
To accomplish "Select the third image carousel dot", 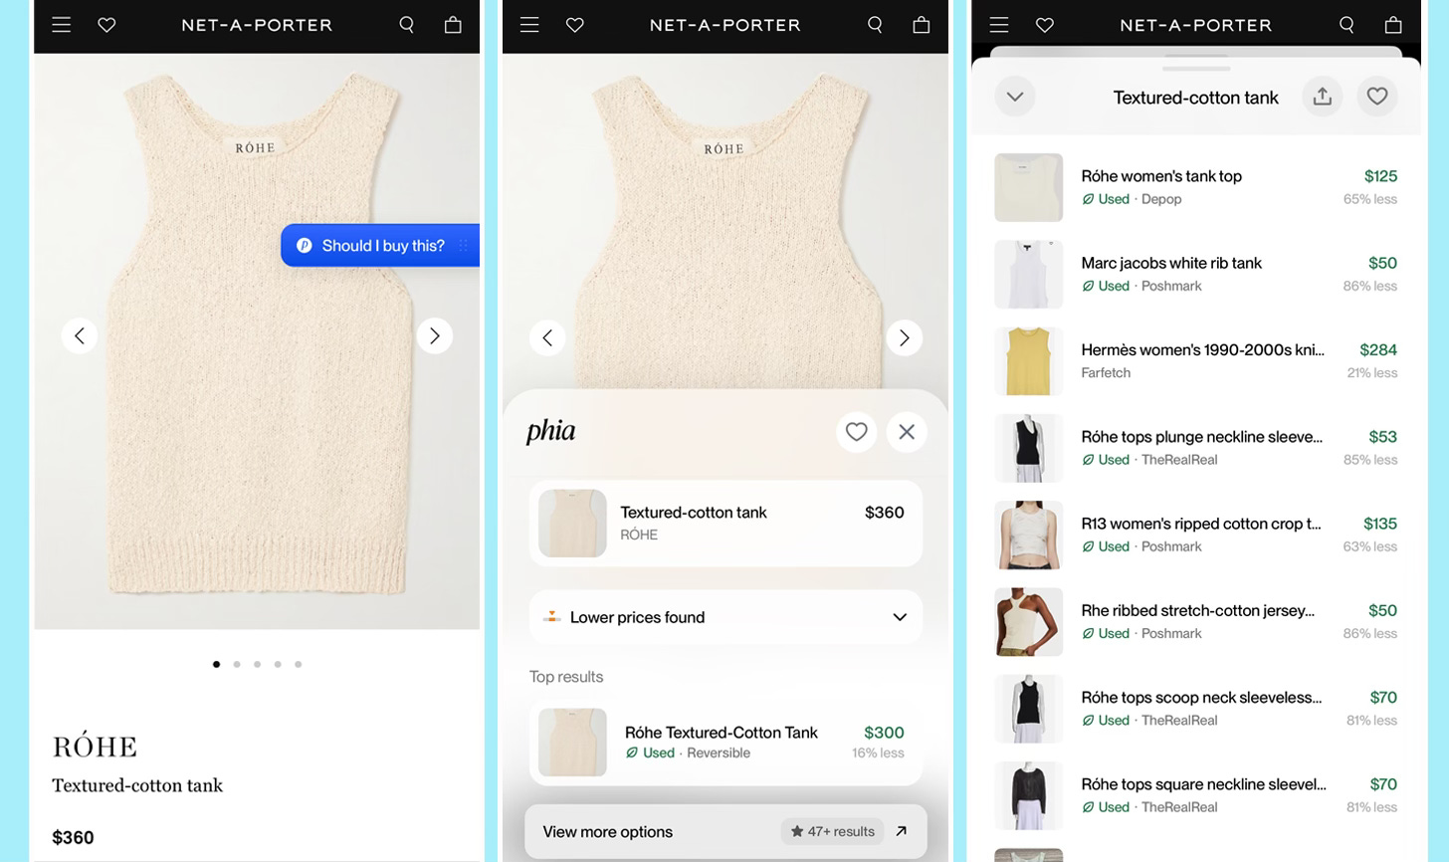I will [x=257, y=664].
